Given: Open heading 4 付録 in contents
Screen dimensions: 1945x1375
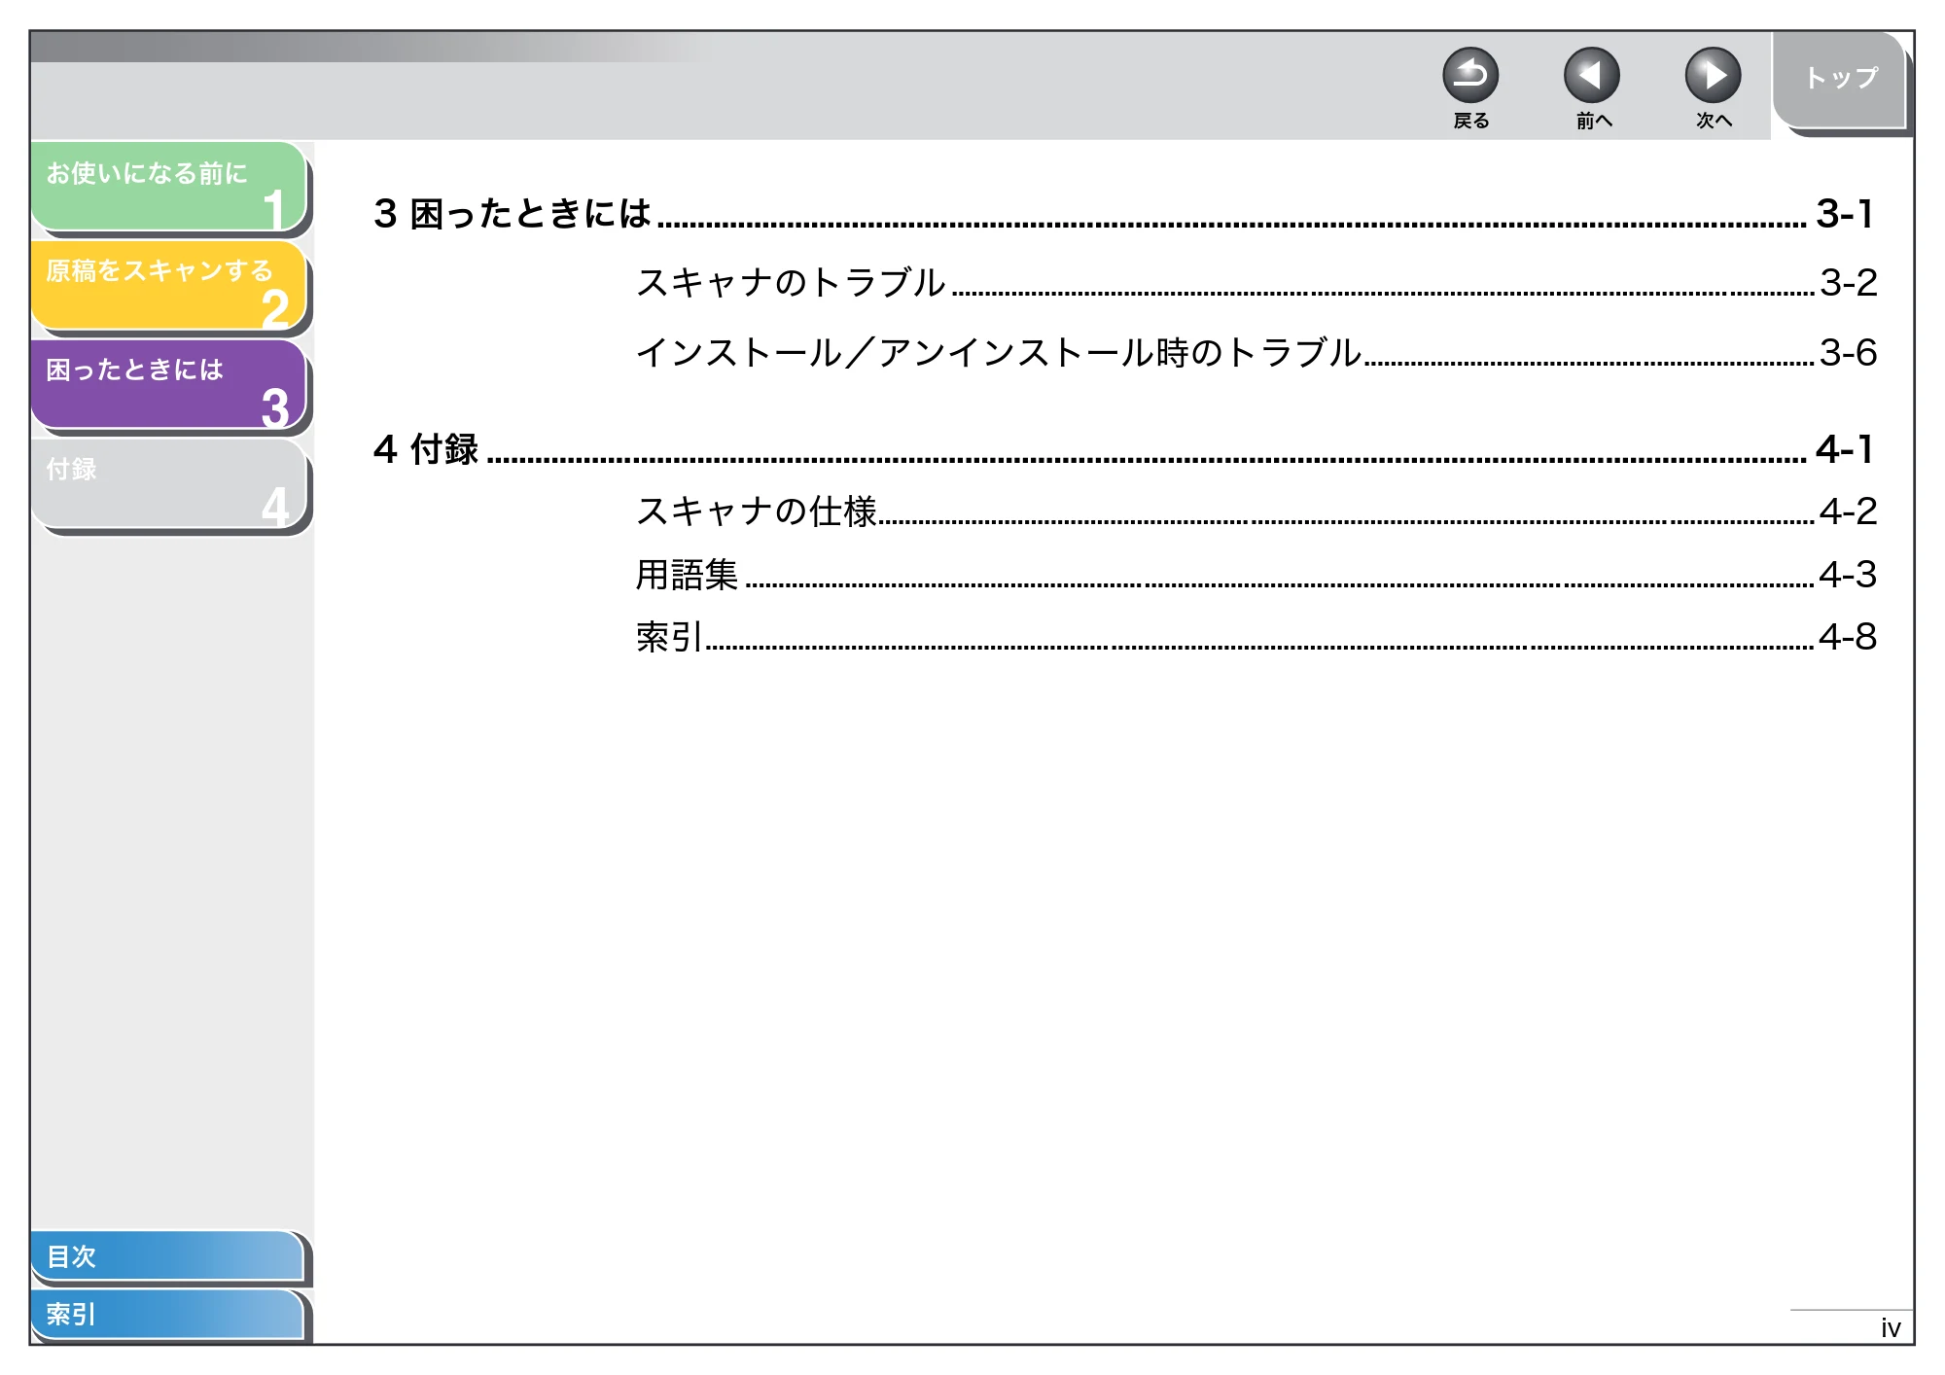Looking at the screenshot, I should click(x=426, y=449).
